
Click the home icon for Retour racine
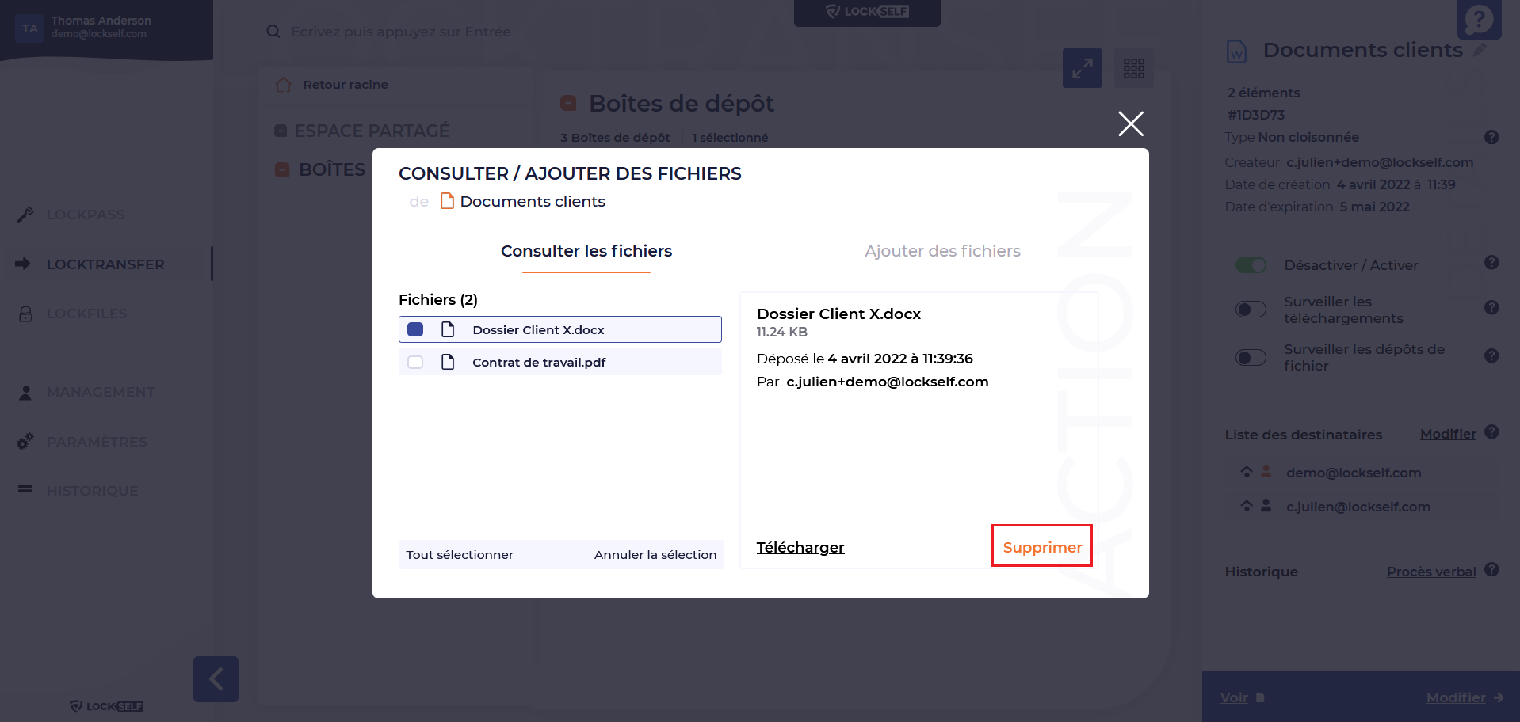coord(283,85)
